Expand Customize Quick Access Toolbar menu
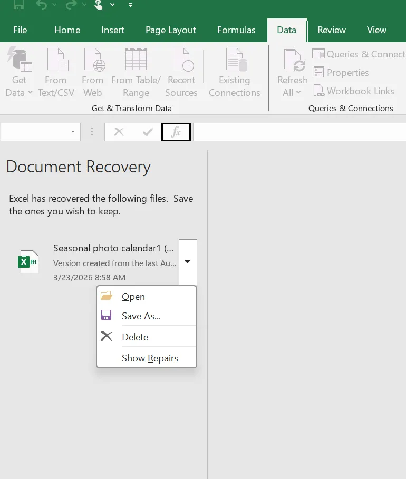The height and width of the screenshot is (479, 406). click(x=131, y=5)
